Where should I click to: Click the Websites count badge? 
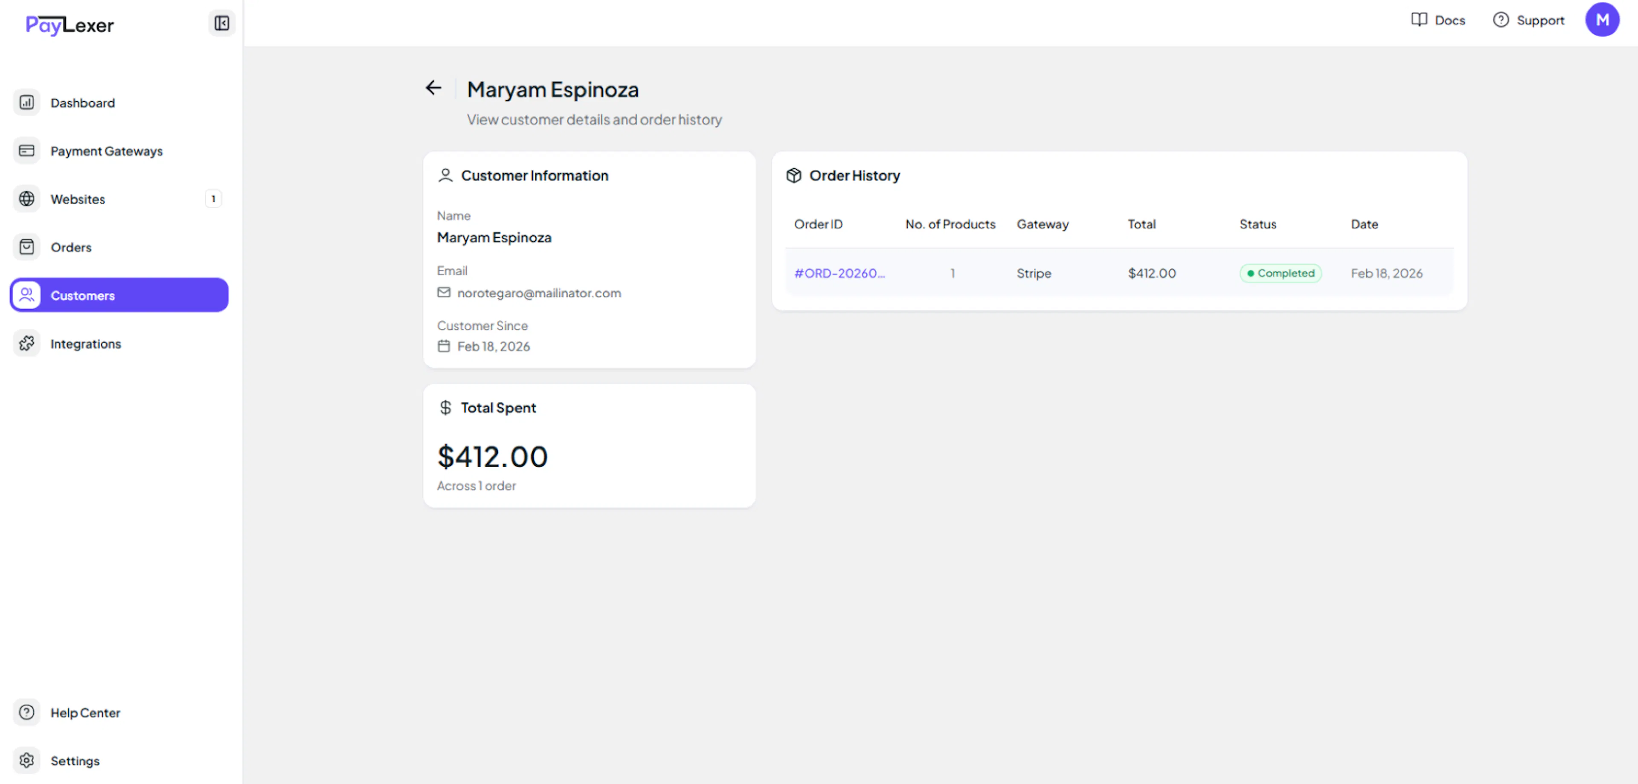(213, 199)
